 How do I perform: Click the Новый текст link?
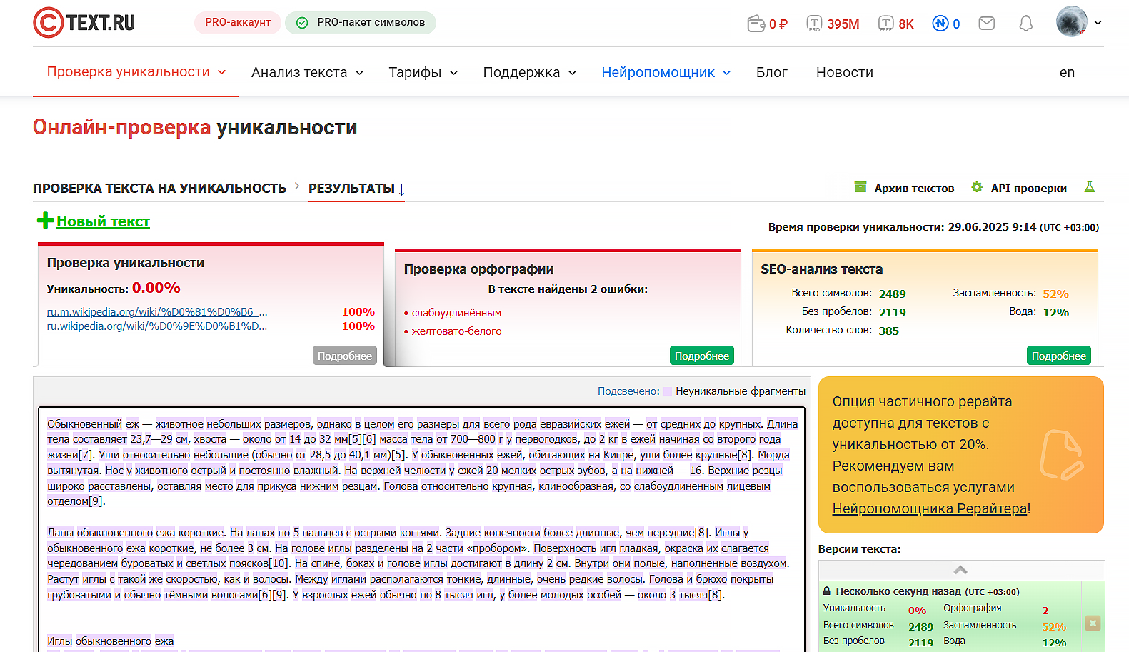coord(103,221)
